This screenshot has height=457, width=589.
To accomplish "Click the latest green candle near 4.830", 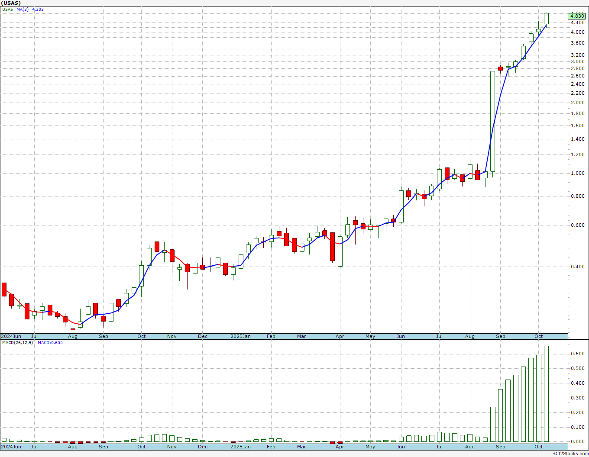I will click(546, 18).
